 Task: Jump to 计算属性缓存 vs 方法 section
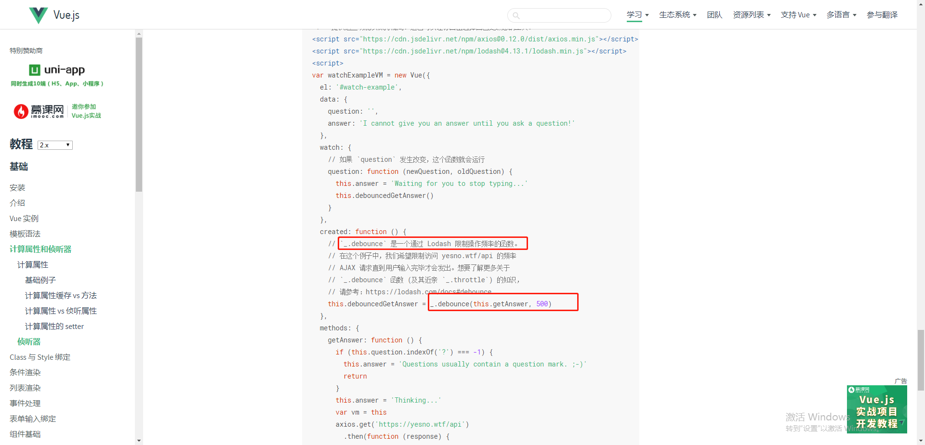coord(61,296)
